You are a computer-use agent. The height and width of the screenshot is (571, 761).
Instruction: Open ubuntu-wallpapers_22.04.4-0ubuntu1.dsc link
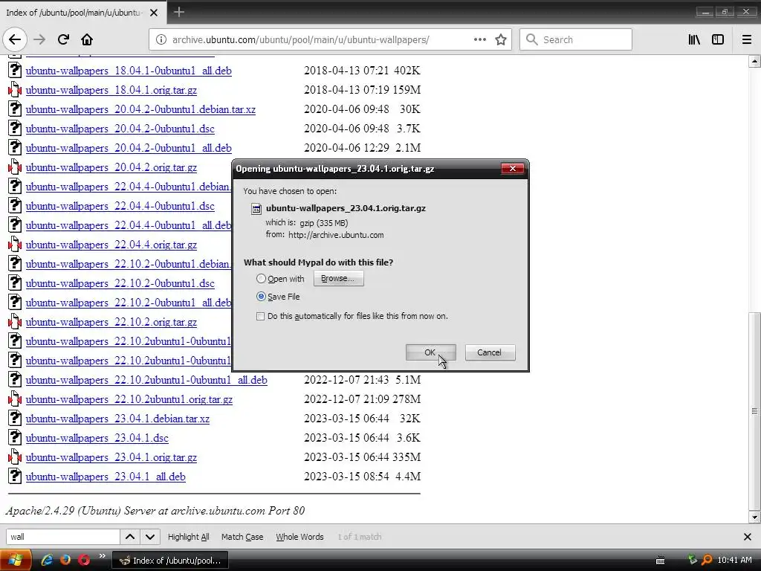(120, 206)
